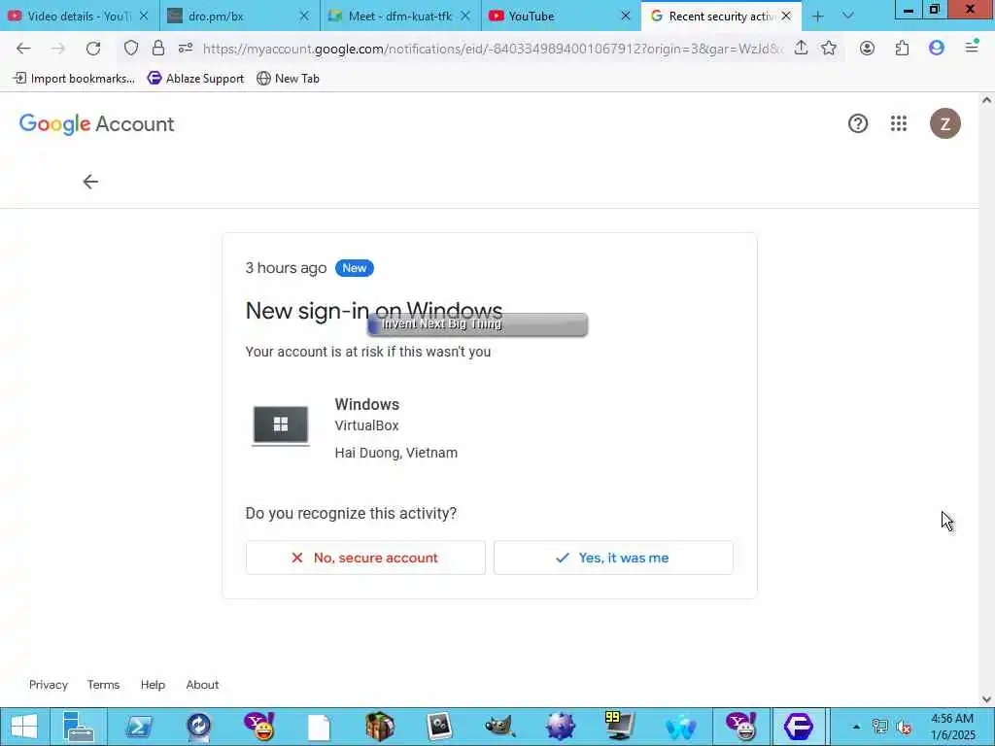The image size is (995, 746).
Task: Open the browser hamburger menu
Action: [x=972, y=47]
